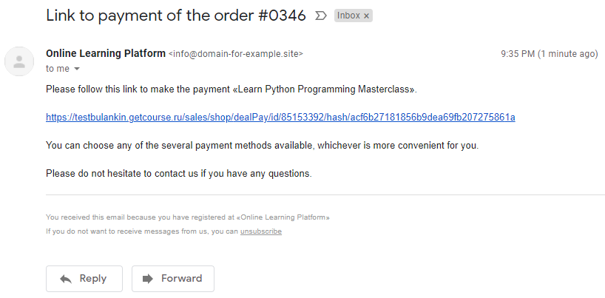This screenshot has width=605, height=298.
Task: Click the «Learn Python Programming Masterclass» course name
Action: pos(324,89)
